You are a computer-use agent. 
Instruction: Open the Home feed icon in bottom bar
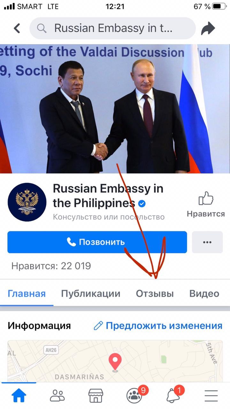coord(19,396)
